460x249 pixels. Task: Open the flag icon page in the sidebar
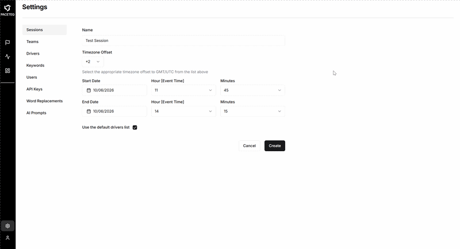point(7,43)
